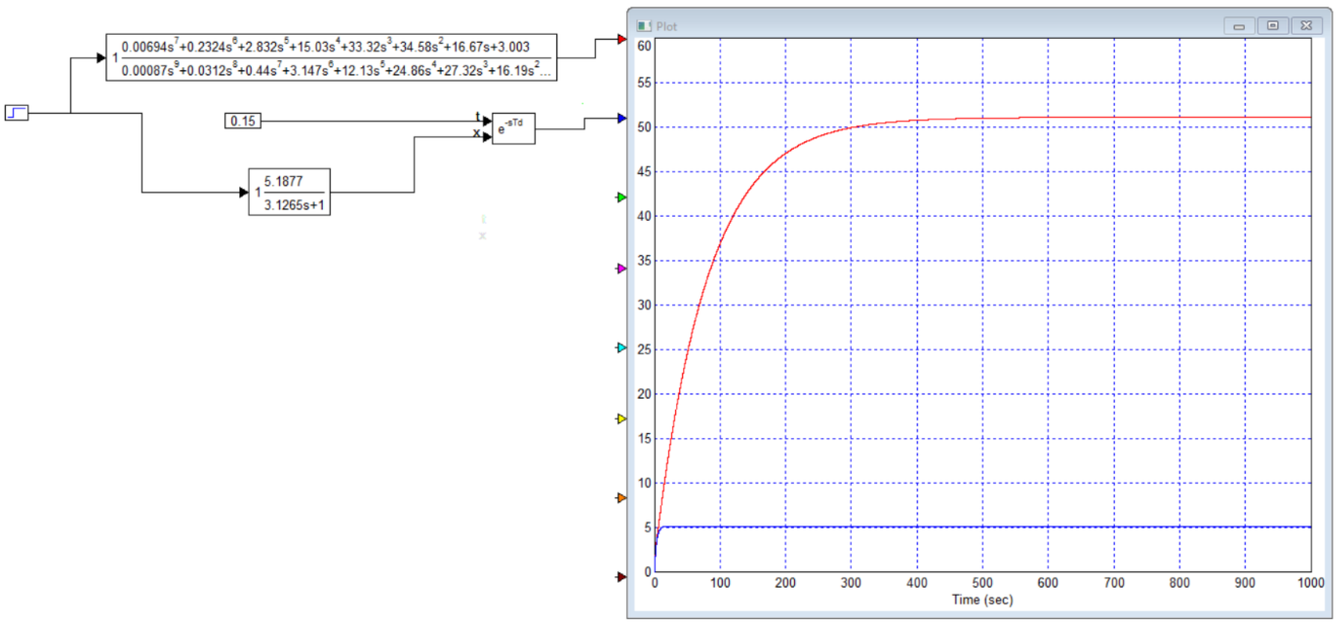Click the delay block's x input arrow
The width and height of the screenshot is (1338, 628).
click(487, 137)
